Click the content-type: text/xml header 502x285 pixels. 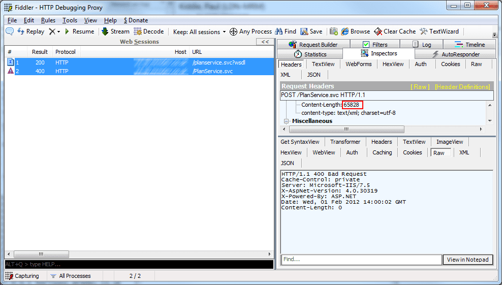point(349,113)
